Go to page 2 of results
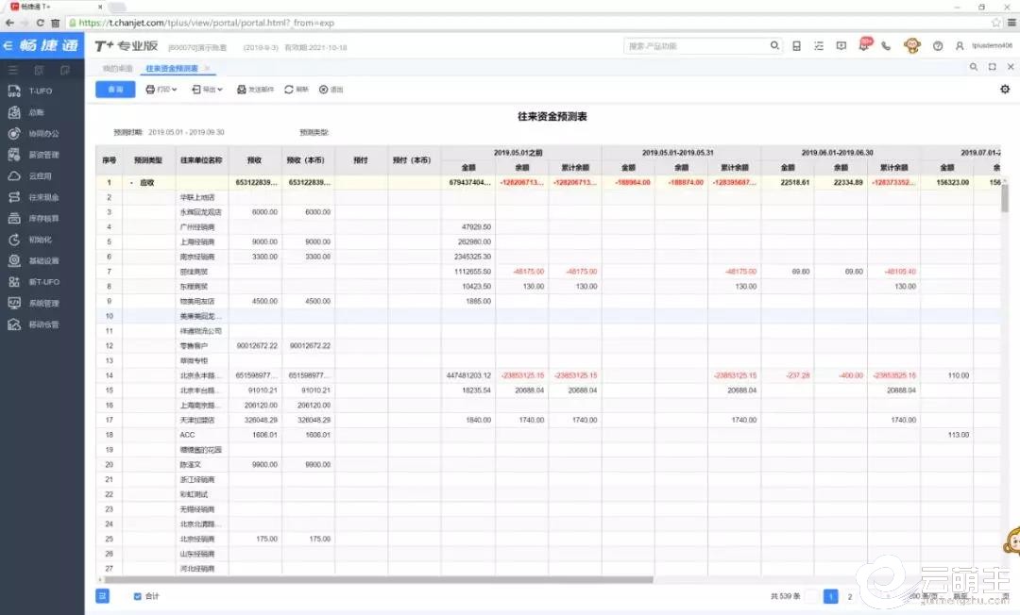1020x615 pixels. coord(849,596)
